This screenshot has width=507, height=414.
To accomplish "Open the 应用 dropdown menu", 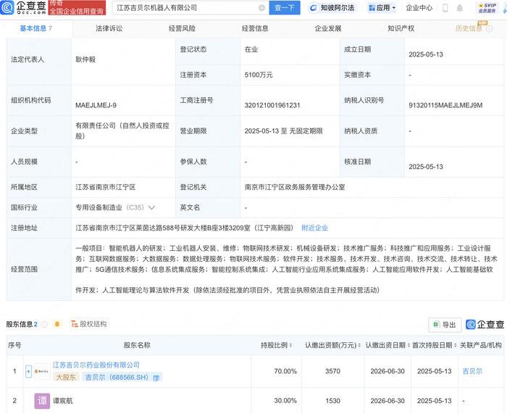I will click(x=382, y=8).
